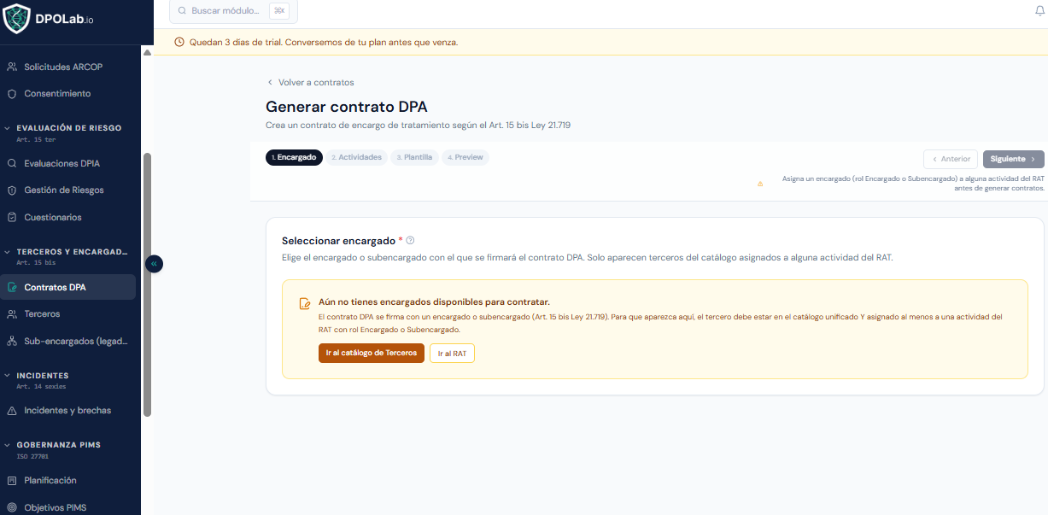Go back via Volver a contratos

click(310, 82)
